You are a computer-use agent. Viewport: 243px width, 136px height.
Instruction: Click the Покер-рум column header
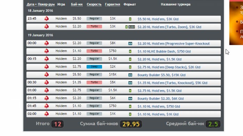click(46, 4)
